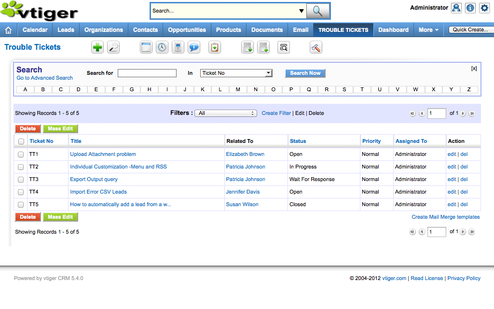Screen dimensions: 494x309
Task: Click the Home icon in navigation bar
Action: pos(8,30)
